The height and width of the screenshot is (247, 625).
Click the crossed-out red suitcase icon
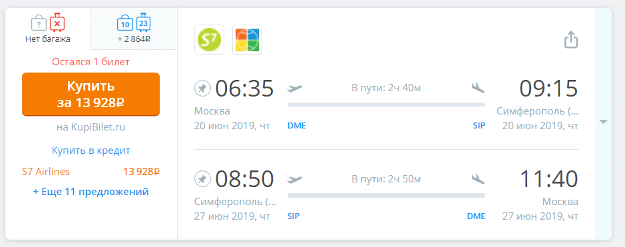57,23
